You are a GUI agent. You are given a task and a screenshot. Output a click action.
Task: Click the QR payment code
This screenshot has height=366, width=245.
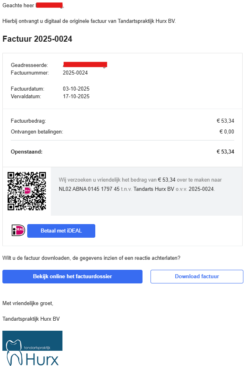(27, 191)
